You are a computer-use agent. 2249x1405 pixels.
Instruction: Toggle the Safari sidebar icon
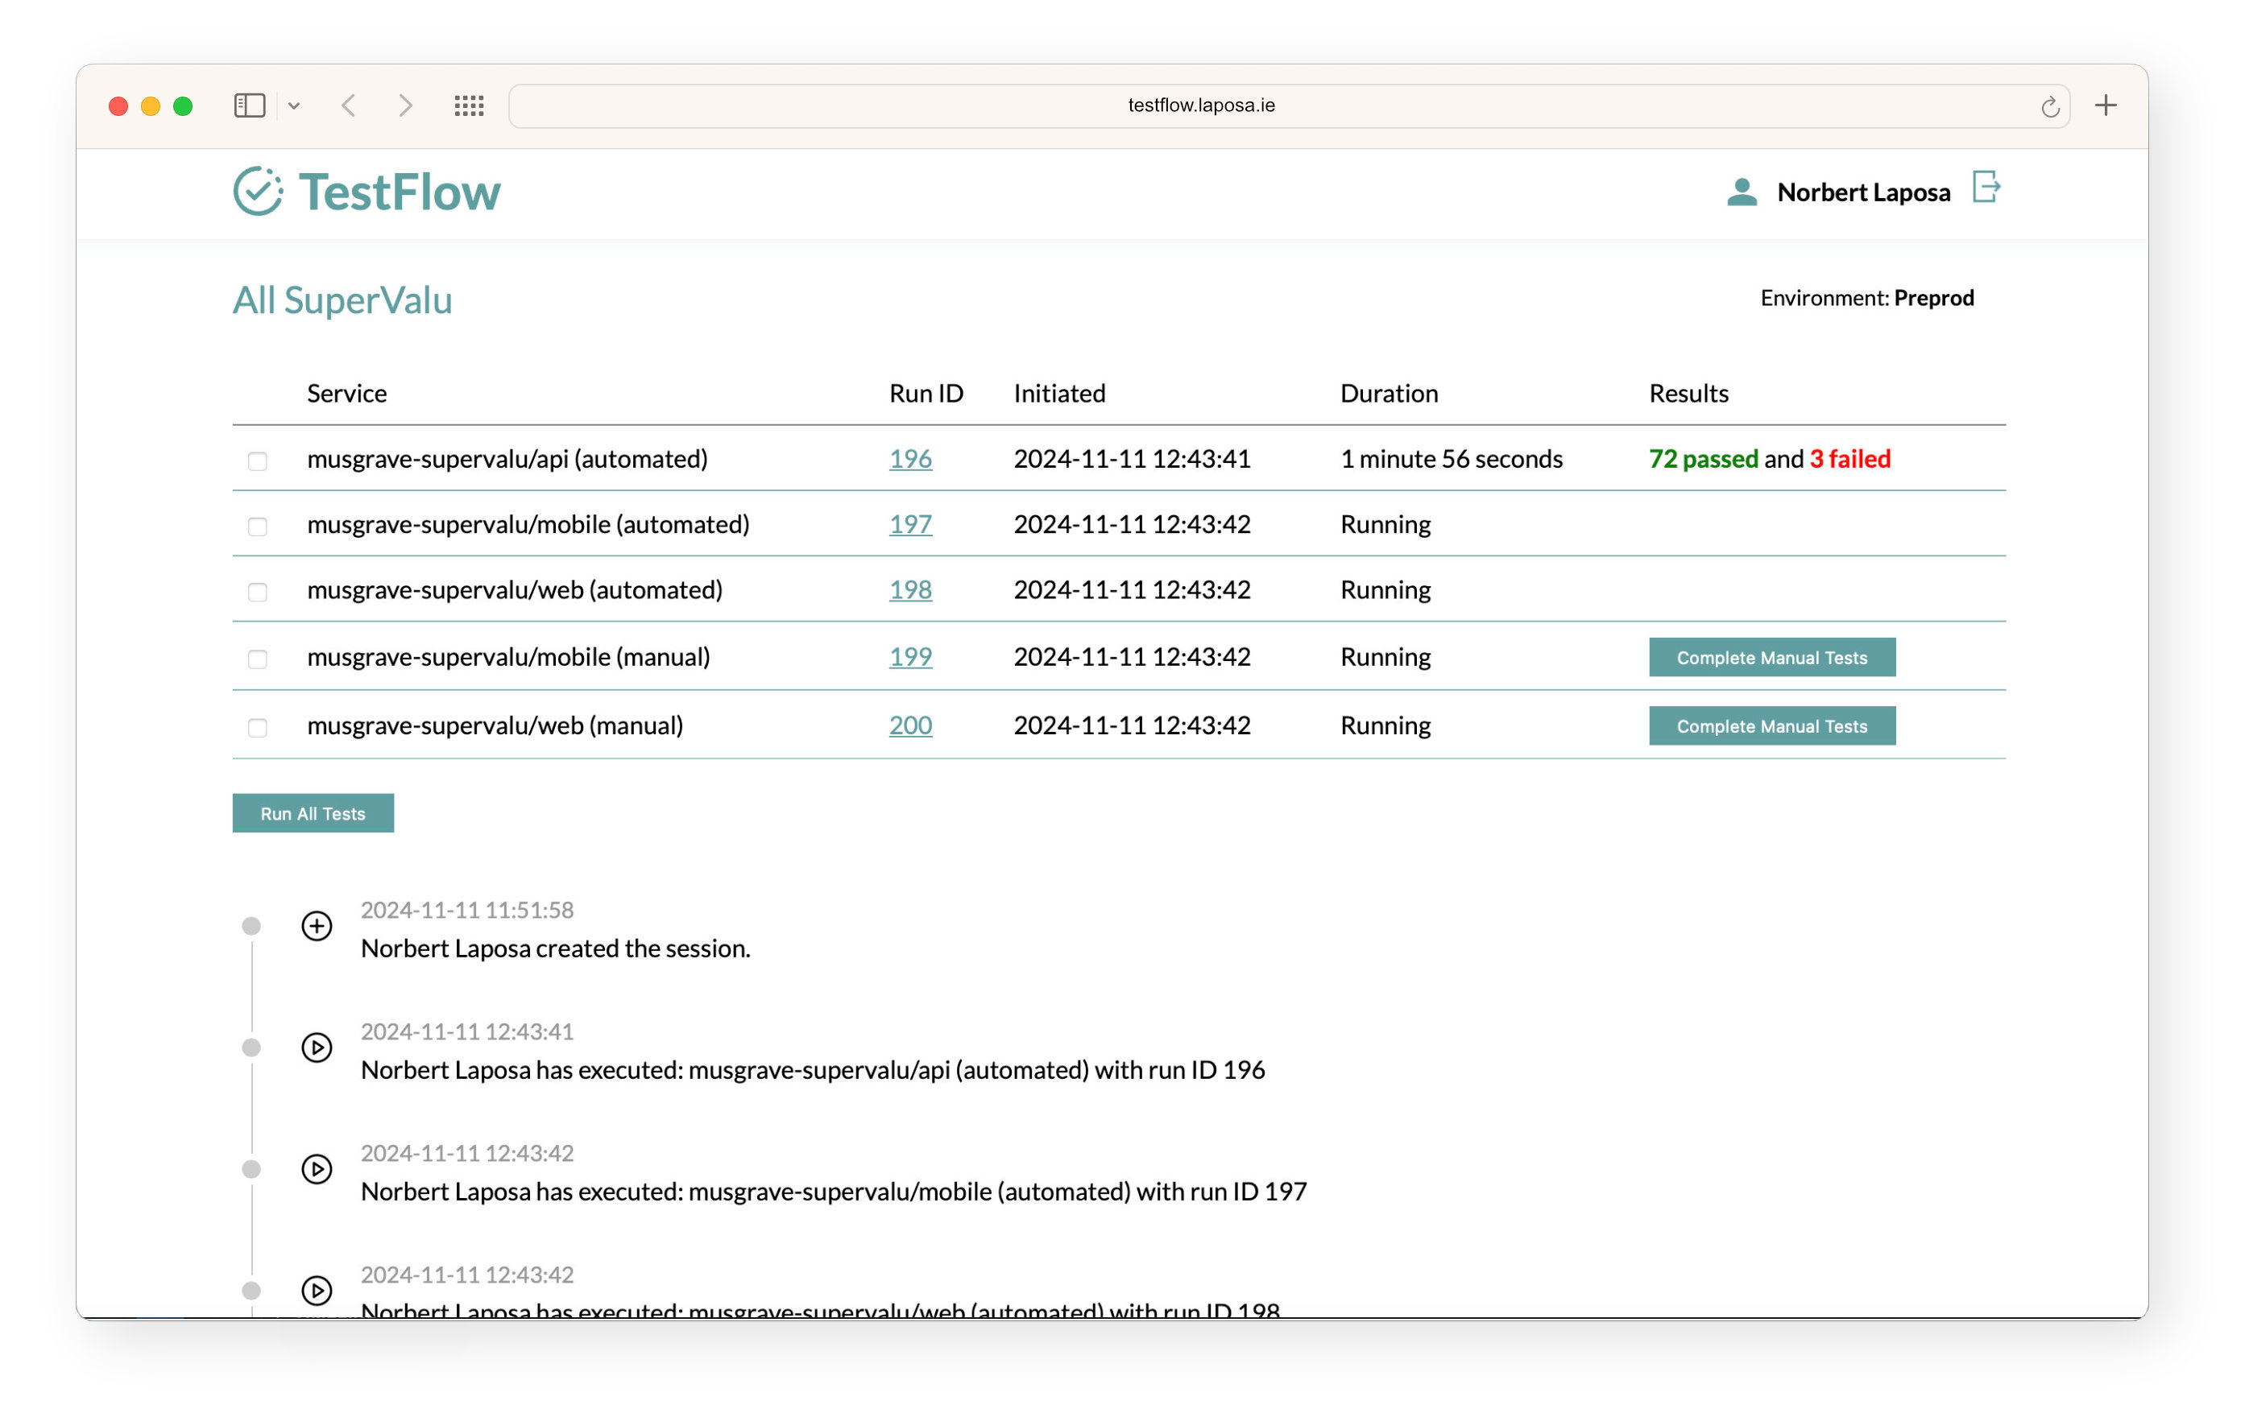(249, 105)
